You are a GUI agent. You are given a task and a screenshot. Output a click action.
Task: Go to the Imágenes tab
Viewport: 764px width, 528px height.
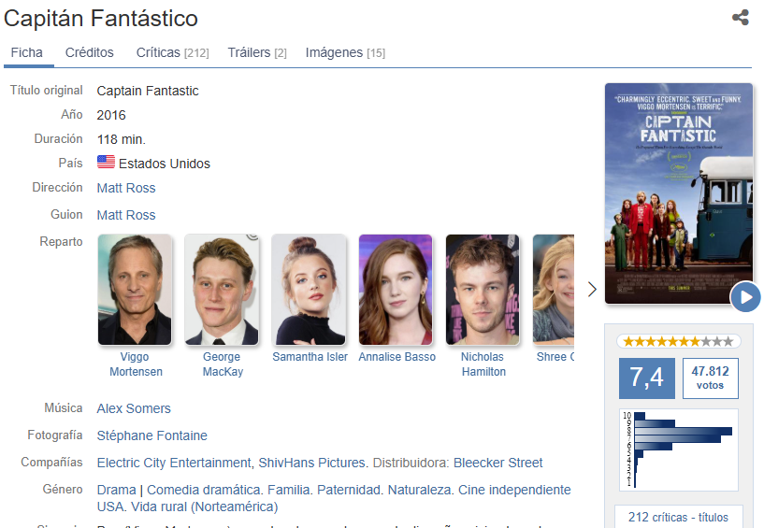coord(345,53)
